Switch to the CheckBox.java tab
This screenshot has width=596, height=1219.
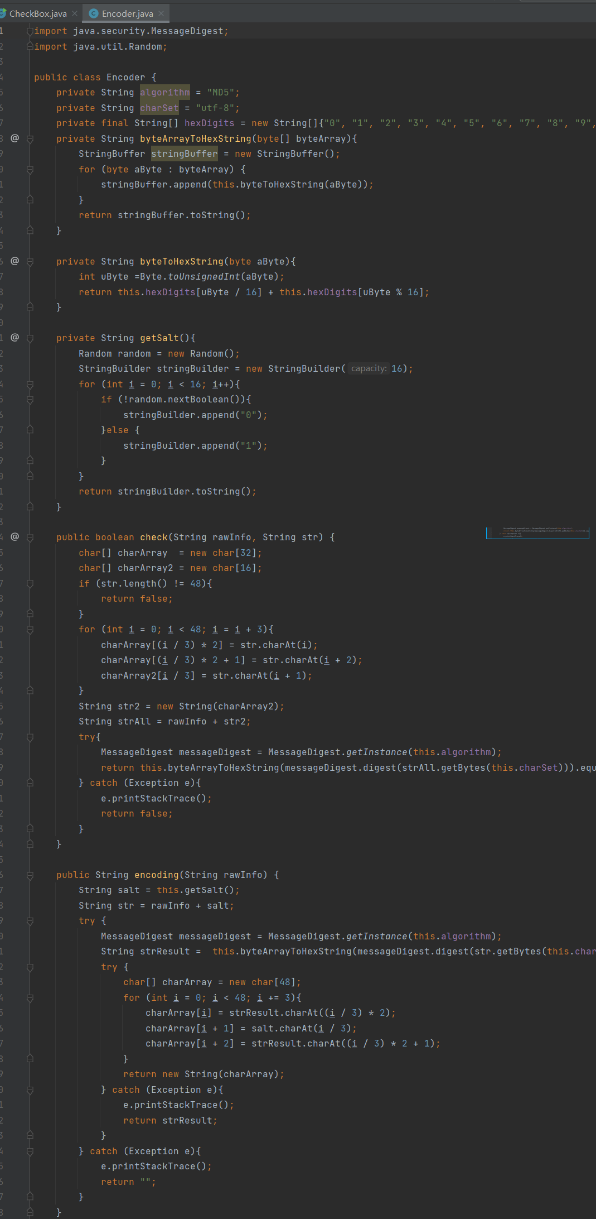point(37,13)
